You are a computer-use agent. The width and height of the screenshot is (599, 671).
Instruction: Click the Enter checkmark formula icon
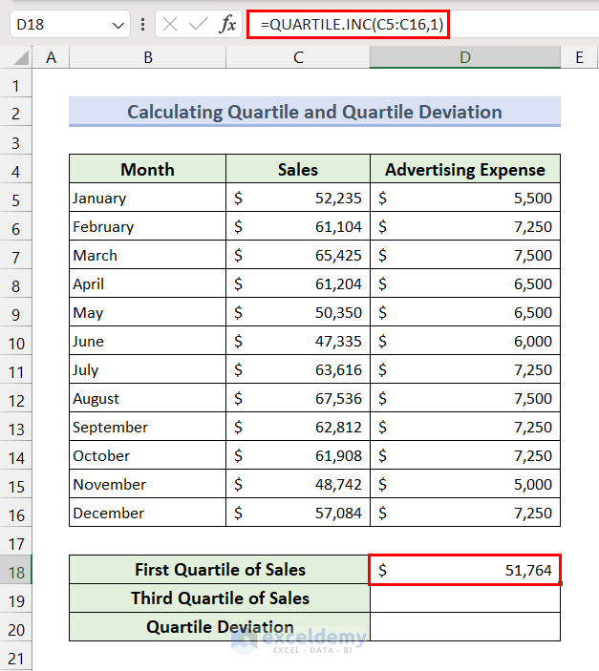(198, 24)
